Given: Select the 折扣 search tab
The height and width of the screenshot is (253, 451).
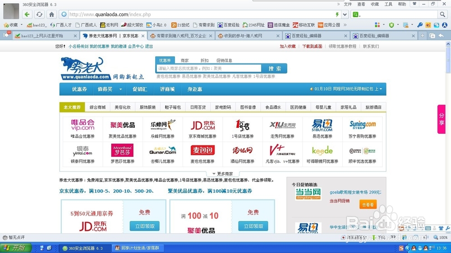Looking at the screenshot, I should pos(204,60).
